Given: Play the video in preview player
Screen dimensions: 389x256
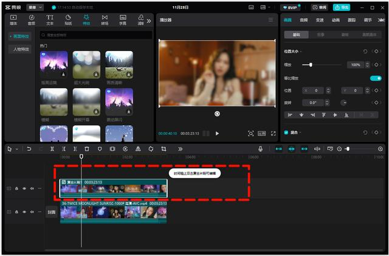Looking at the screenshot, I should pyautogui.click(x=217, y=133).
